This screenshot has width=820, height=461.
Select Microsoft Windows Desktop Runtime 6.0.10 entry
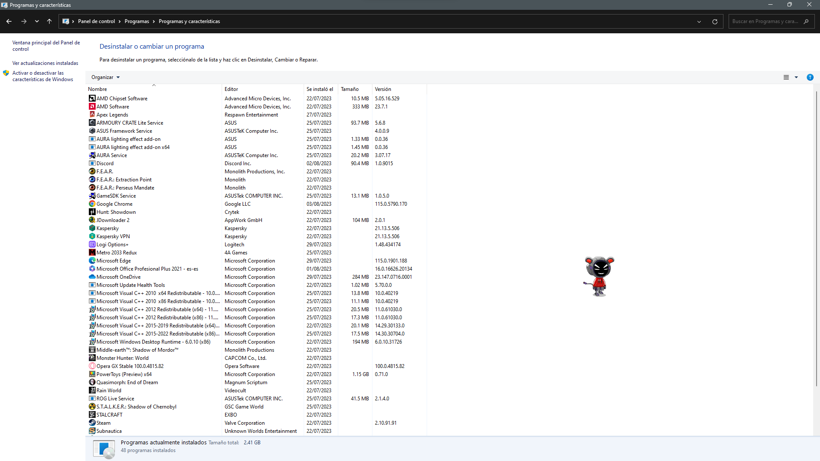tap(256, 342)
